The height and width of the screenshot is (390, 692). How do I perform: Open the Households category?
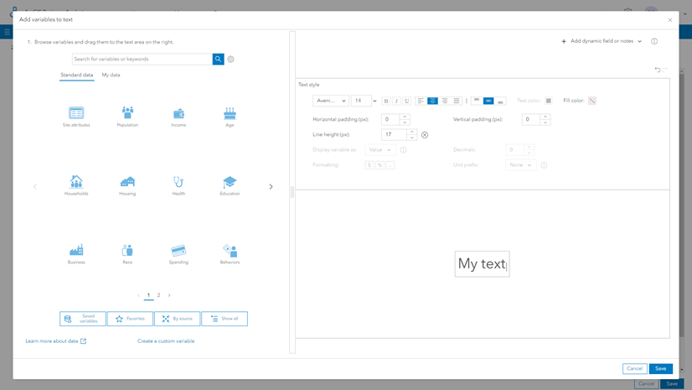[x=76, y=185]
